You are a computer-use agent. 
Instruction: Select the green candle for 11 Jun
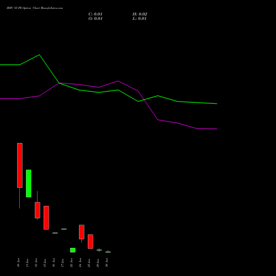[x=29, y=183]
